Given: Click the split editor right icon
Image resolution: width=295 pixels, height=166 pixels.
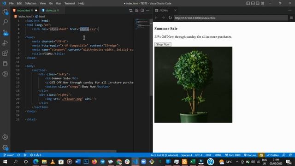Looking at the screenshot, I should pyautogui.click(x=142, y=10).
